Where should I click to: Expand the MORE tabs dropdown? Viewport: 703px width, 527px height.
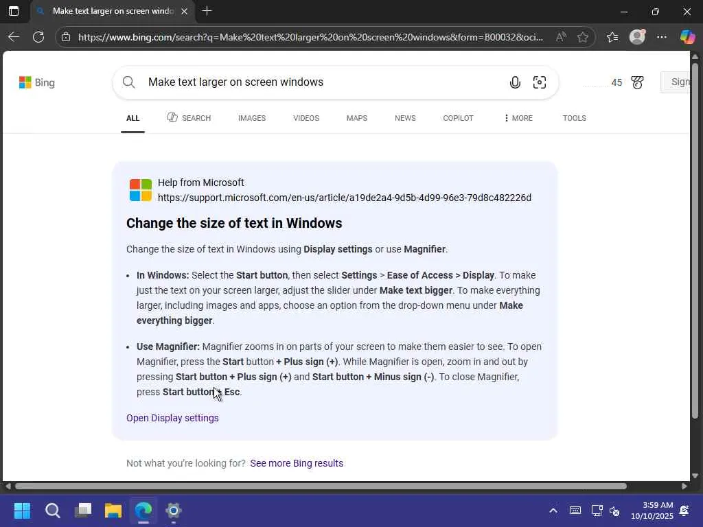(518, 118)
